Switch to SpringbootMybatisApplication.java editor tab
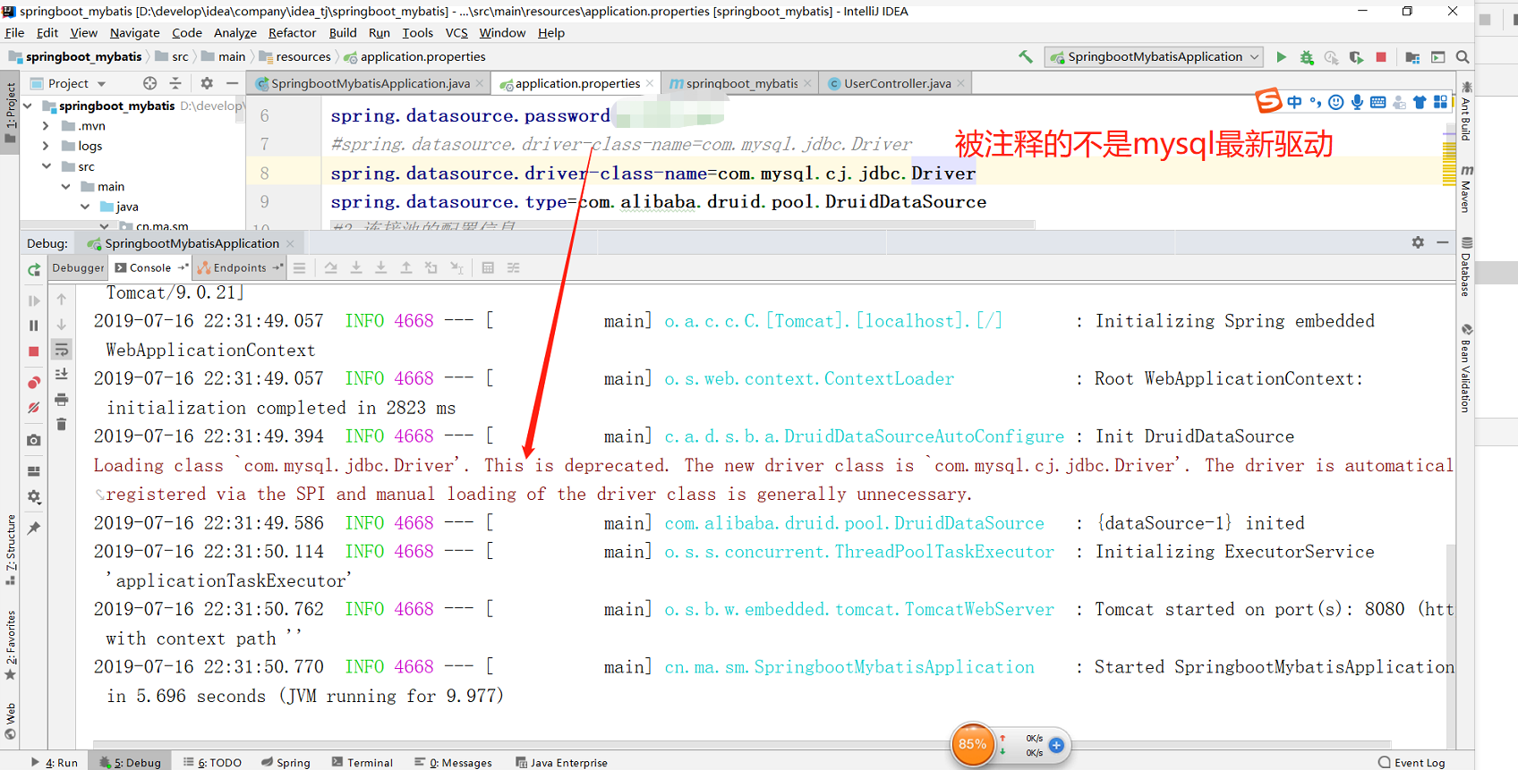The image size is (1518, 770). [370, 83]
